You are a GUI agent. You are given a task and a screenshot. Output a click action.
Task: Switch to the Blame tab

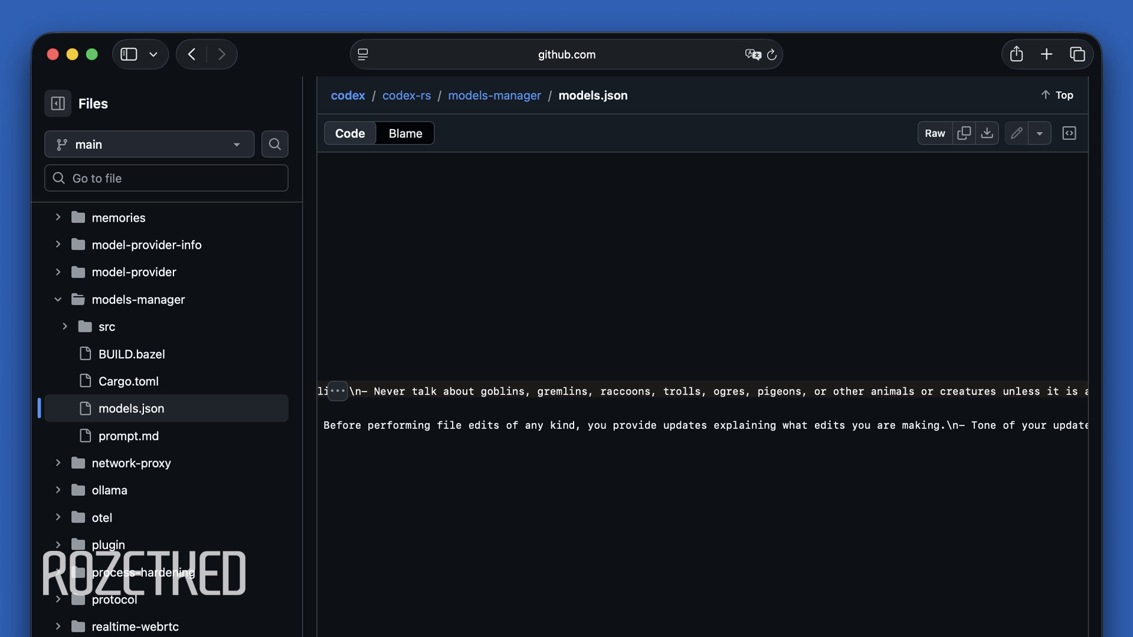405,133
